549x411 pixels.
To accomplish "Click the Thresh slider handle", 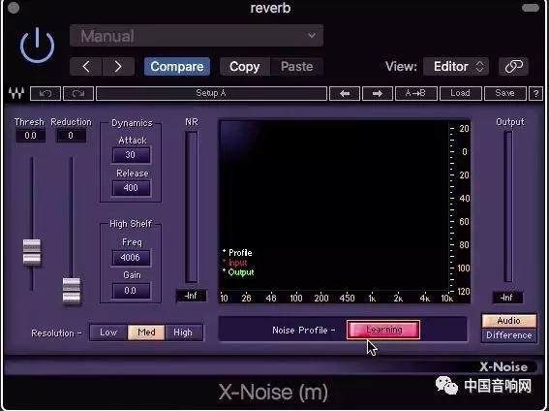I will [x=32, y=252].
